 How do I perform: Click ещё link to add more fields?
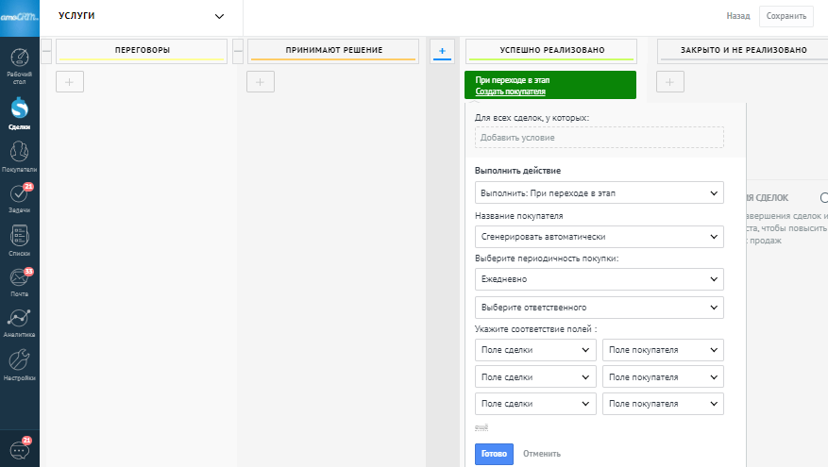[482, 426]
